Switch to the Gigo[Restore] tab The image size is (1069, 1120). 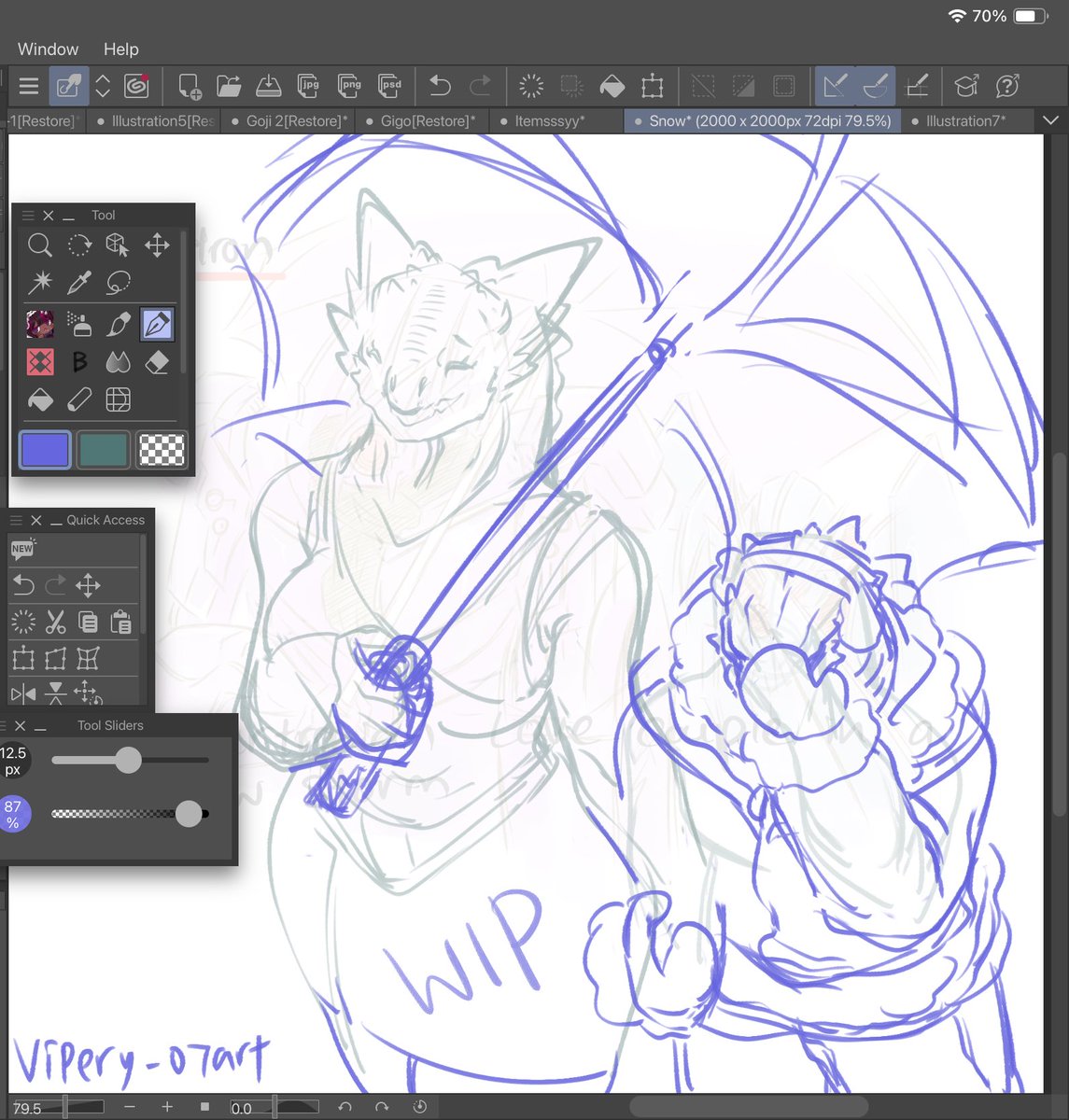(421, 121)
